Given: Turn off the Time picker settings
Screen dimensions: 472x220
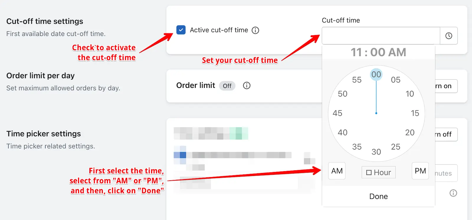Looking at the screenshot, I should [446, 134].
